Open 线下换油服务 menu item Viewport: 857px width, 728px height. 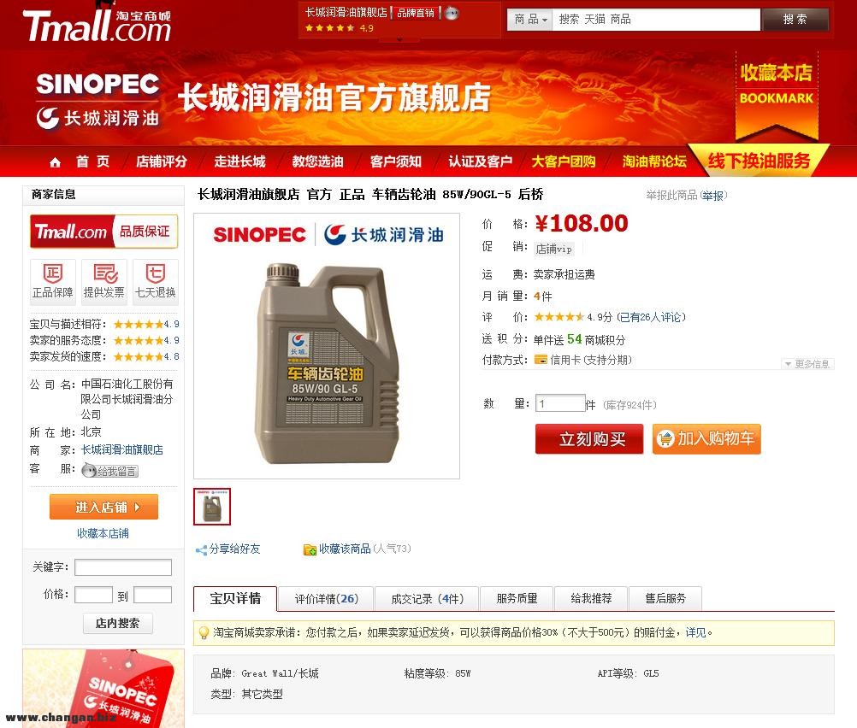pos(759,161)
